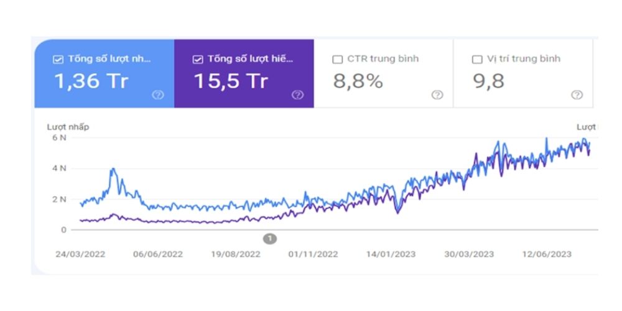Click the Tổng số lượt nh... card title
Image resolution: width=622 pixels, height=311 pixels.
point(109,59)
